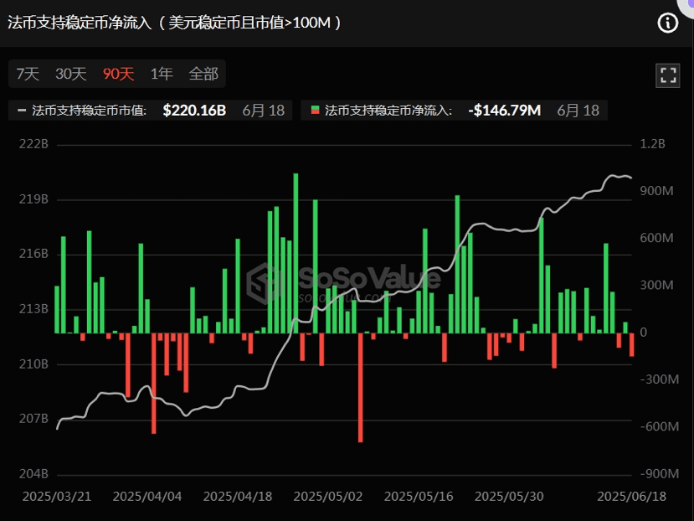Image resolution: width=694 pixels, height=521 pixels.
Task: Click the 900M right axis label
Action: [656, 191]
